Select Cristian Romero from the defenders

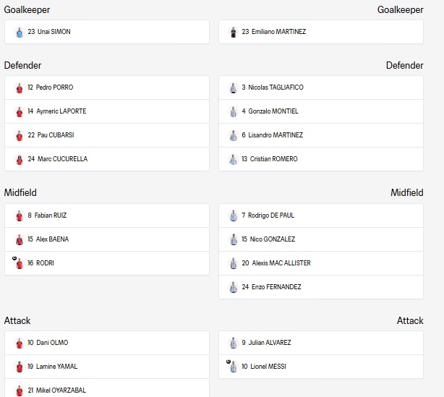[x=321, y=159]
